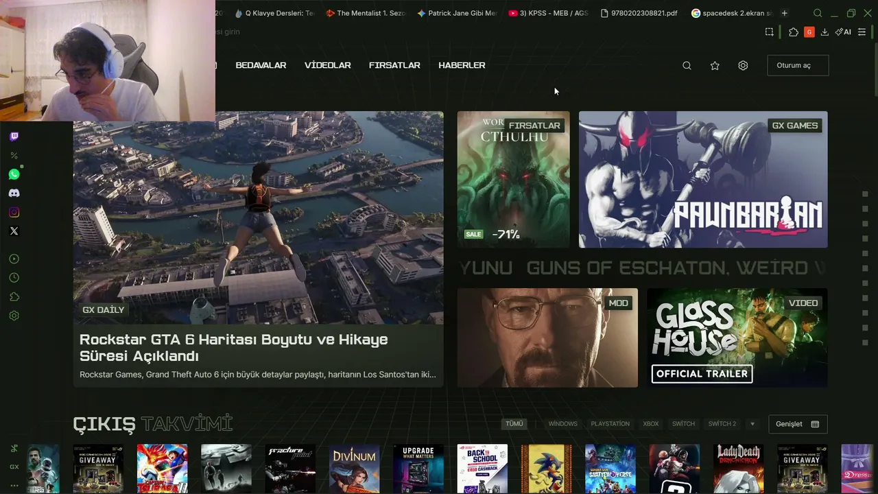Viewport: 878px width, 494px height.
Task: Switch to Patrick Jane Gibi tab
Action: (x=458, y=13)
